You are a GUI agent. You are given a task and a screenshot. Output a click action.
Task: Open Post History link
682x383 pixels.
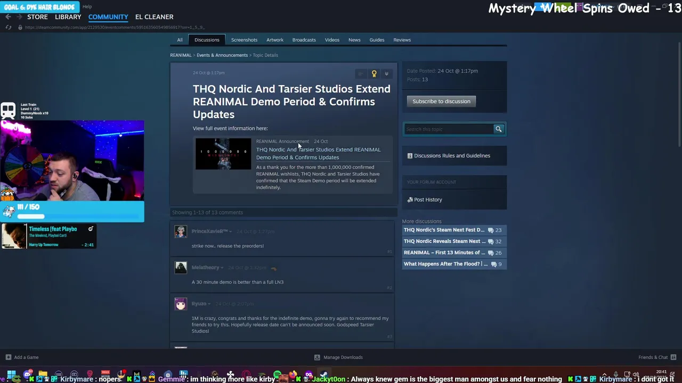[428, 199]
